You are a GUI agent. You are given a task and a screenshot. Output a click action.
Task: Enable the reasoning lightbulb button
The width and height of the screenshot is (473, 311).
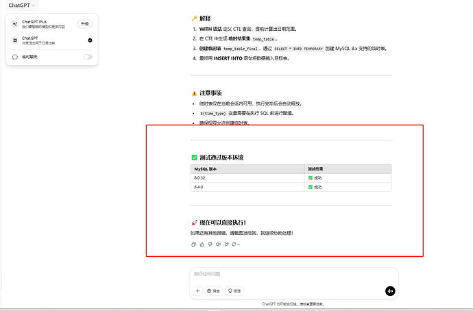(x=234, y=291)
